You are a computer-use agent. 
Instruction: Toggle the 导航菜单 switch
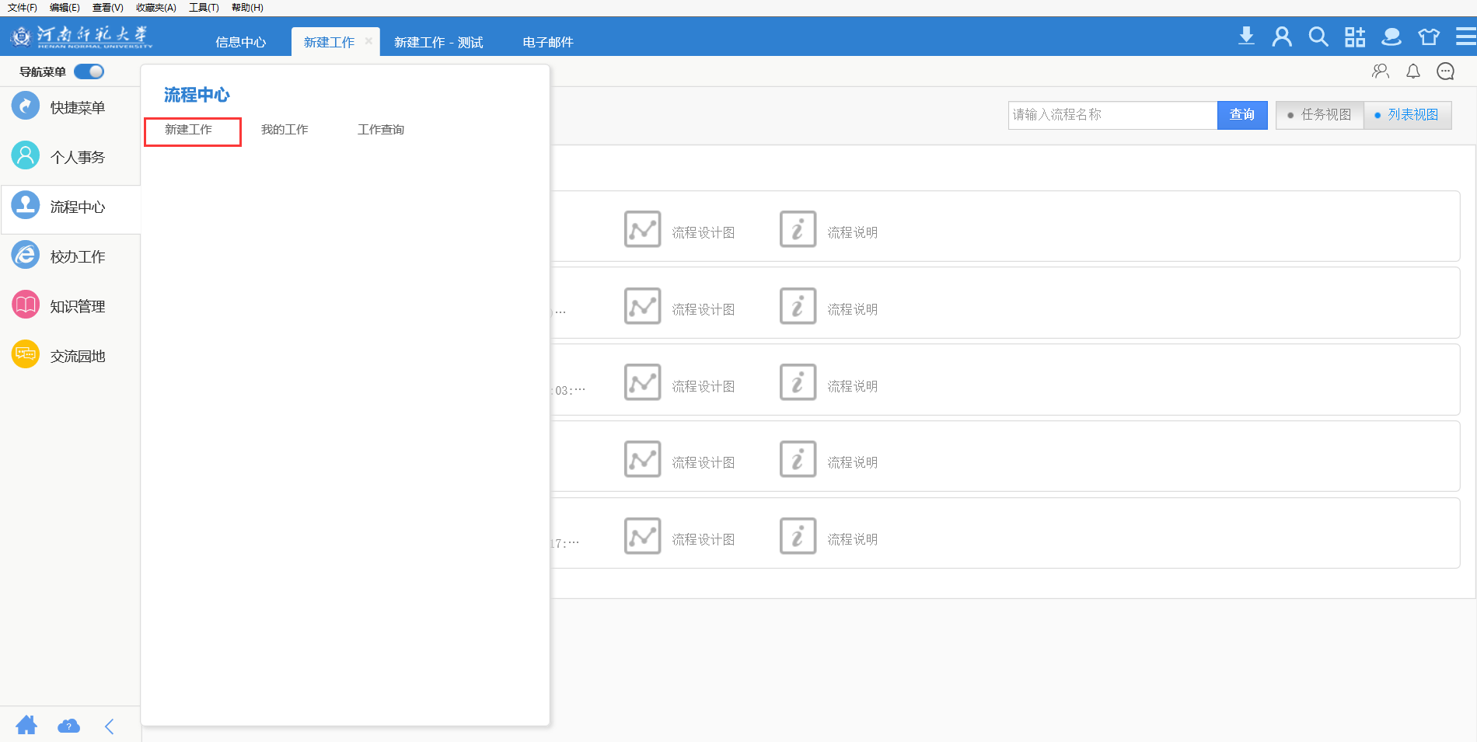point(89,71)
